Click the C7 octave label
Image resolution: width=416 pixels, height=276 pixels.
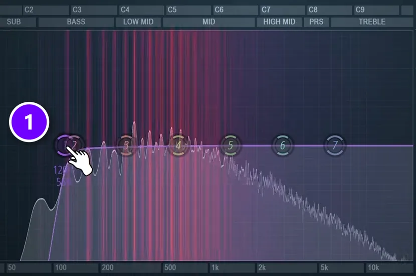[266, 10]
